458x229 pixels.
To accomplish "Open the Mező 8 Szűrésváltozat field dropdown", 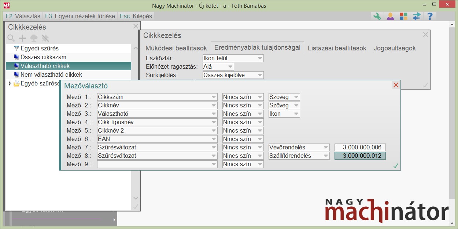I will pos(158,156).
